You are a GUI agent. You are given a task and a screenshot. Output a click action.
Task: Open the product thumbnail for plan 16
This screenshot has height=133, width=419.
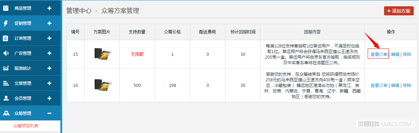[102, 85]
